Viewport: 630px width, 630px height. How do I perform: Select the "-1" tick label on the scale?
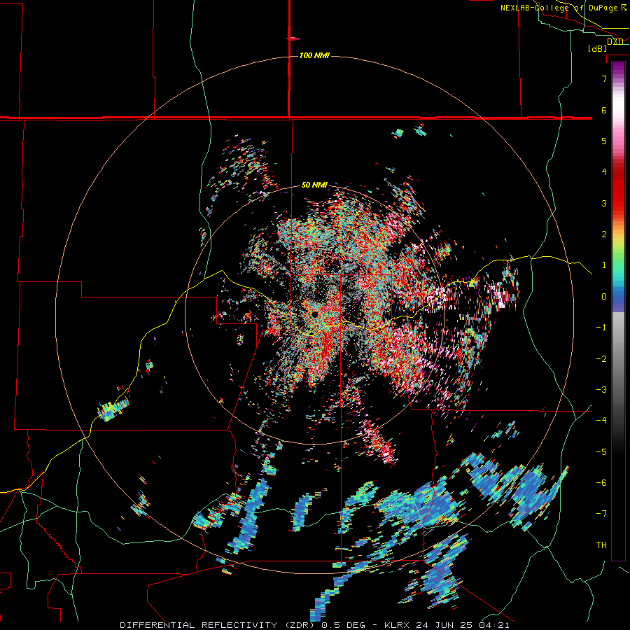coord(601,328)
